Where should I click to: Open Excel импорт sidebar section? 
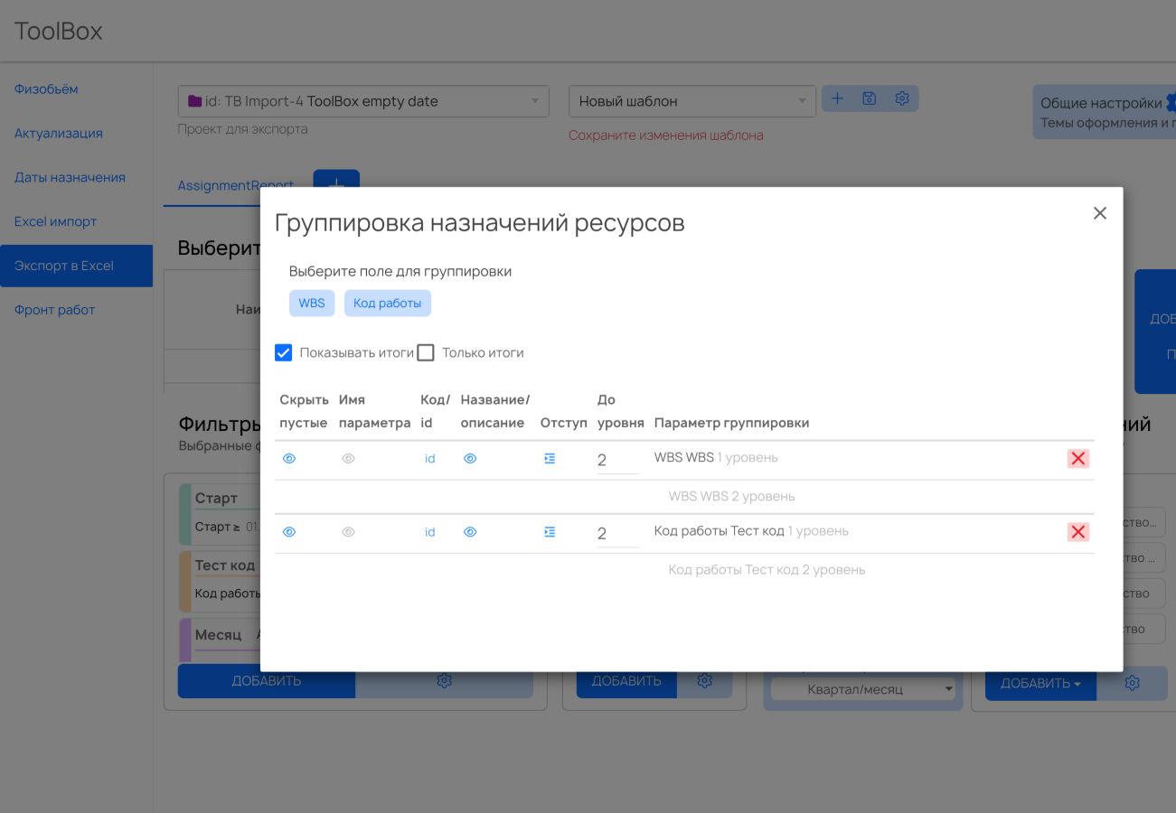point(55,221)
